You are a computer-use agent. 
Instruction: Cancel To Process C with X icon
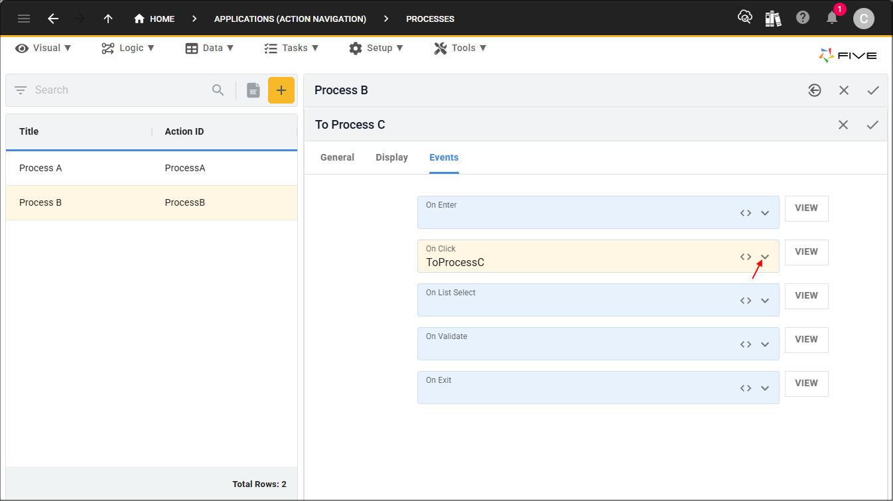(x=843, y=125)
